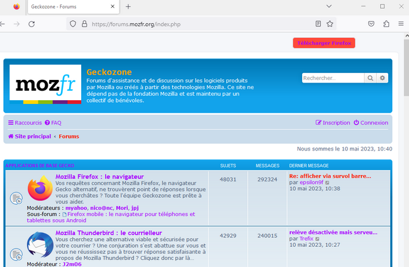Click the URL address field
Image resolution: width=409 pixels, height=267 pixels.
point(201,24)
